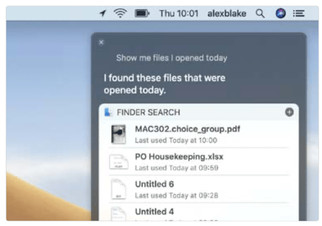The width and height of the screenshot is (322, 226).
Task: Click the MAC302 PDF thumbnail preview
Action: coord(119,134)
